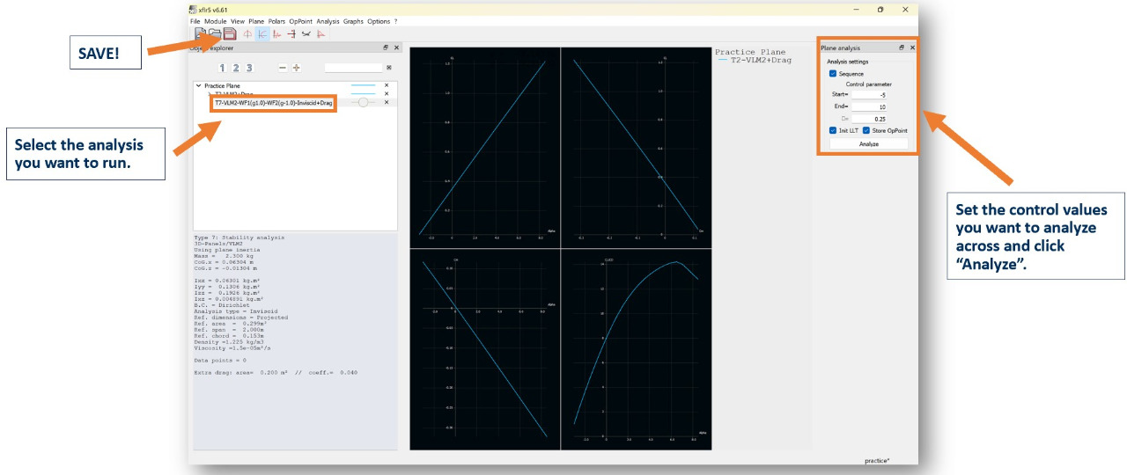This screenshot has height=475, width=1127.
Task: Disable the Store OpPoint checkbox
Action: pos(866,130)
